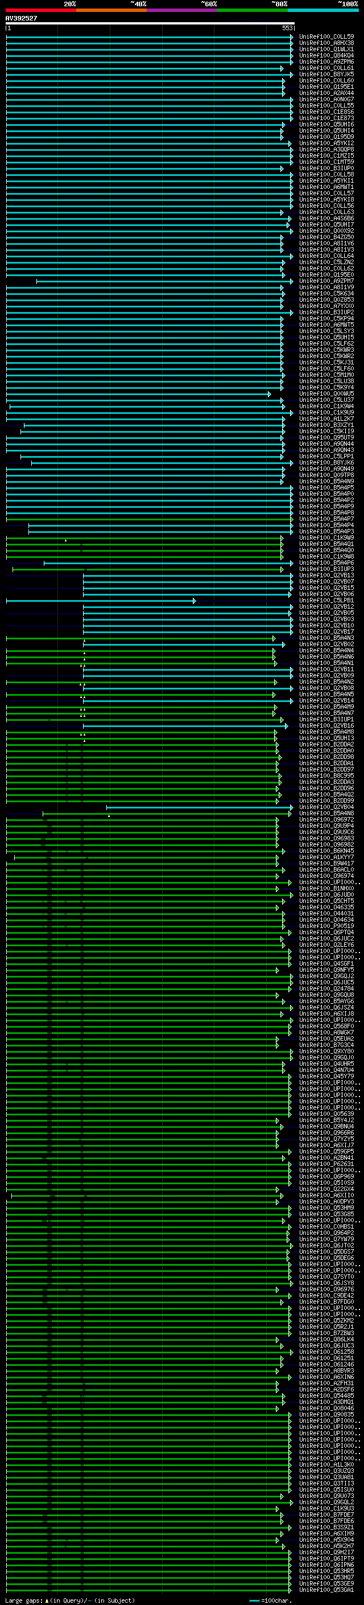Screen dimensions: 364x1605
Task: Select alignment label UniRef100_A9ZPM7
Action: (326, 281)
